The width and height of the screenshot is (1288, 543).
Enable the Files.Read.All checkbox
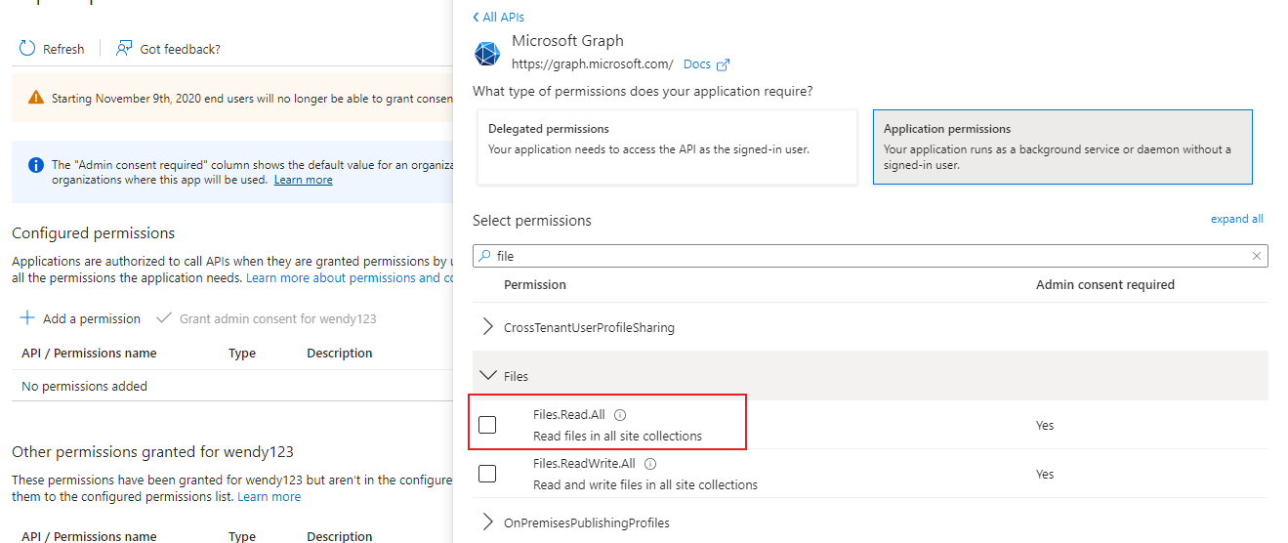click(487, 425)
